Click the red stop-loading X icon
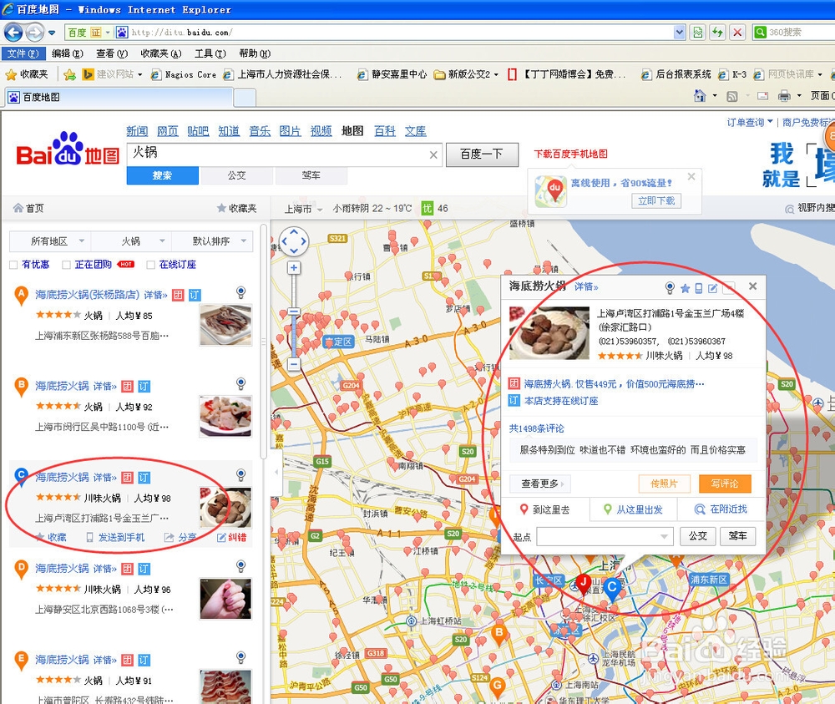The image size is (835, 704). pyautogui.click(x=737, y=33)
